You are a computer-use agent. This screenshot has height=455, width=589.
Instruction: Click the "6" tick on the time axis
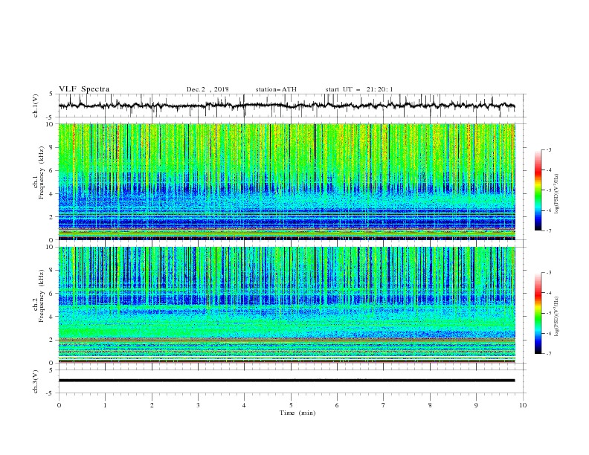pyautogui.click(x=337, y=405)
